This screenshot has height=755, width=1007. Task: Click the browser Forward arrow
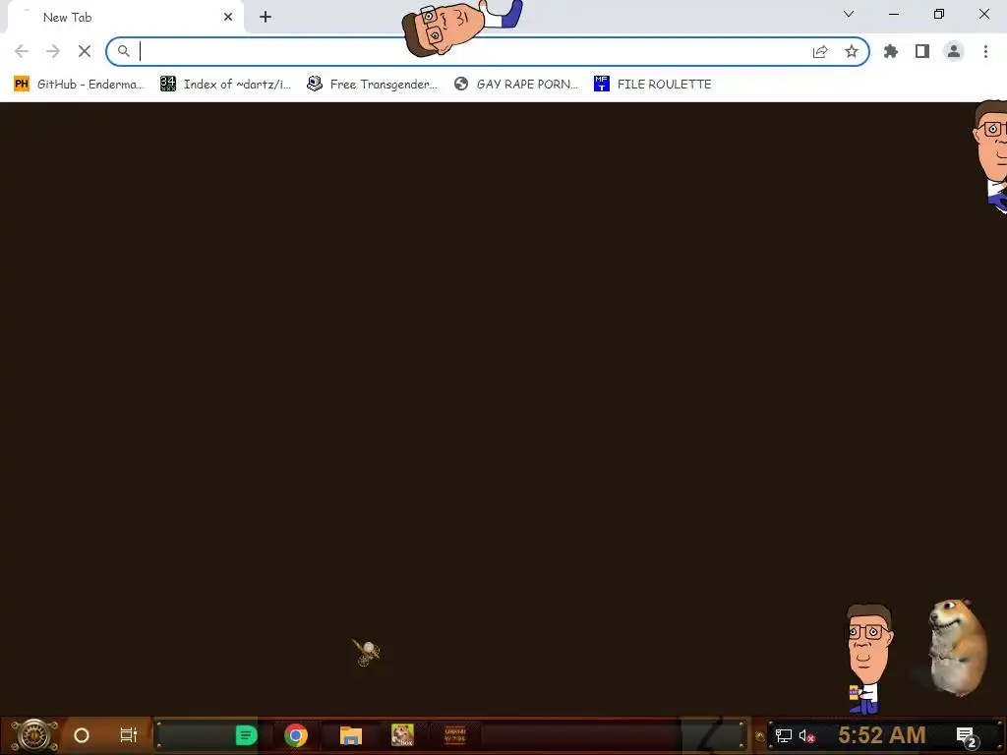click(x=53, y=51)
